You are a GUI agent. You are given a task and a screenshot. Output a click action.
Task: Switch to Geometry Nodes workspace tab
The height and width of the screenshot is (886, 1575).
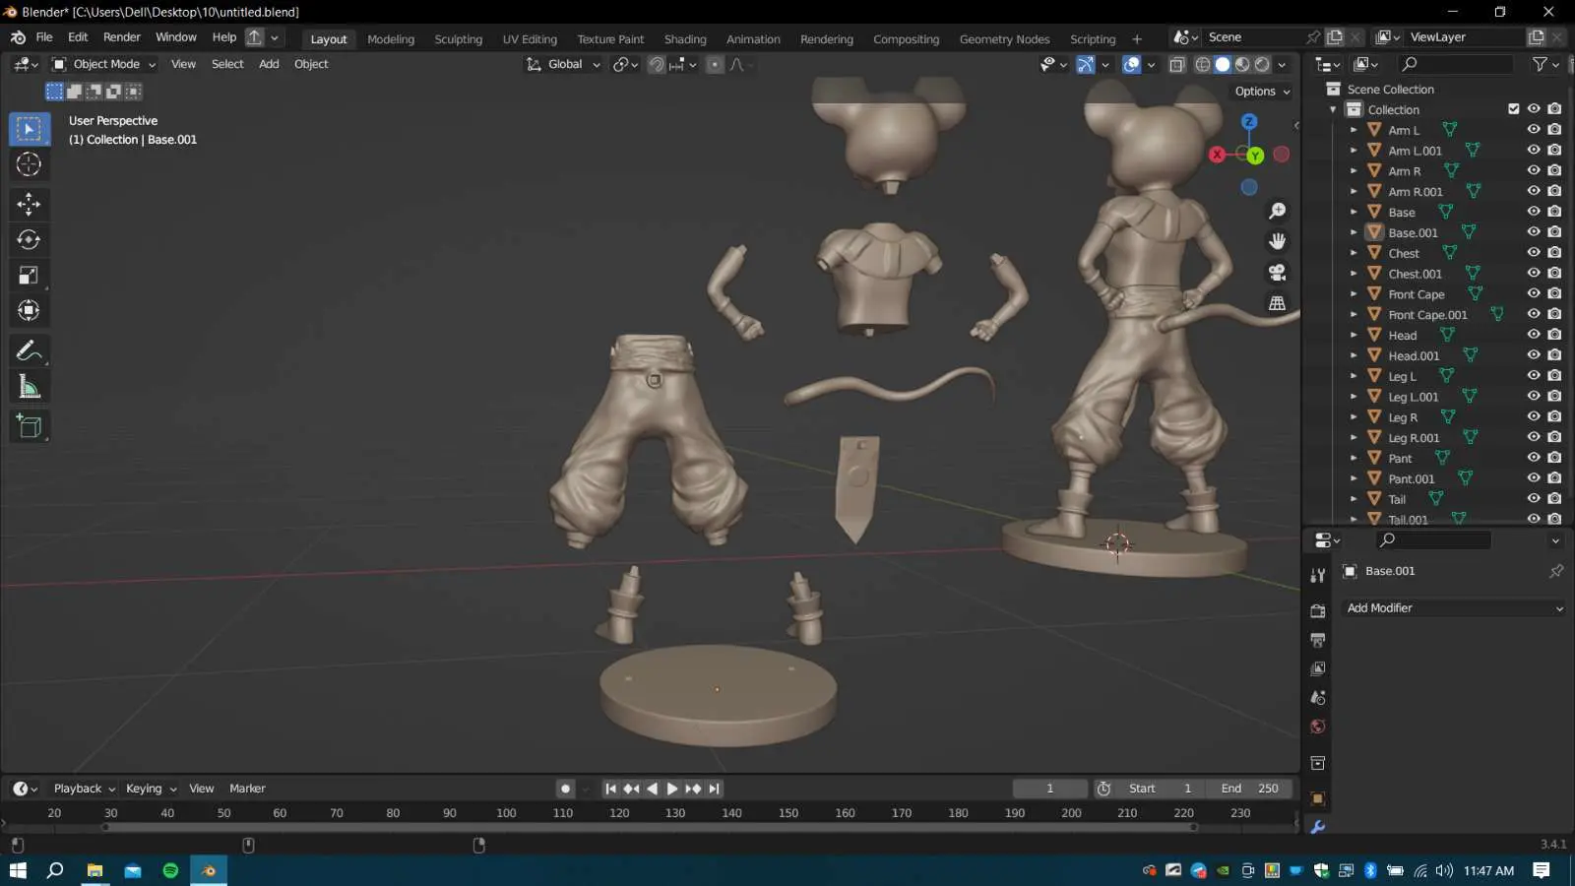tap(1004, 39)
